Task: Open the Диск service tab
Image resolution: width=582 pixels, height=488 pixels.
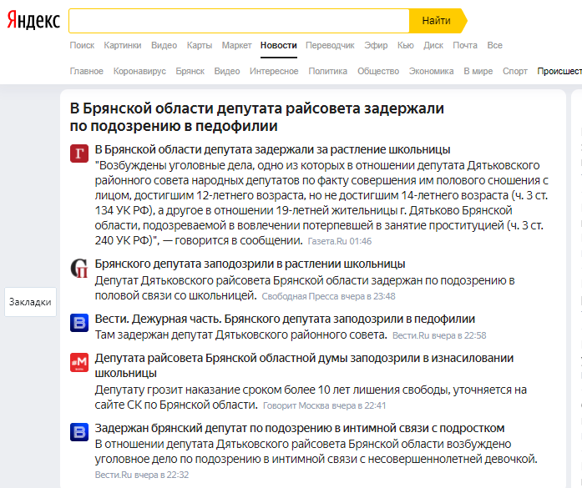Action: tap(433, 45)
